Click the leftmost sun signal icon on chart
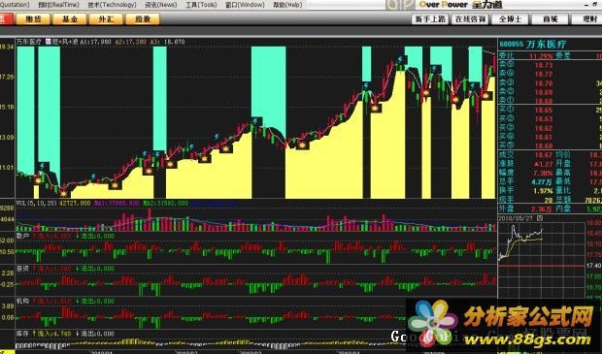The width and height of the screenshot is (602, 354). 38,179
